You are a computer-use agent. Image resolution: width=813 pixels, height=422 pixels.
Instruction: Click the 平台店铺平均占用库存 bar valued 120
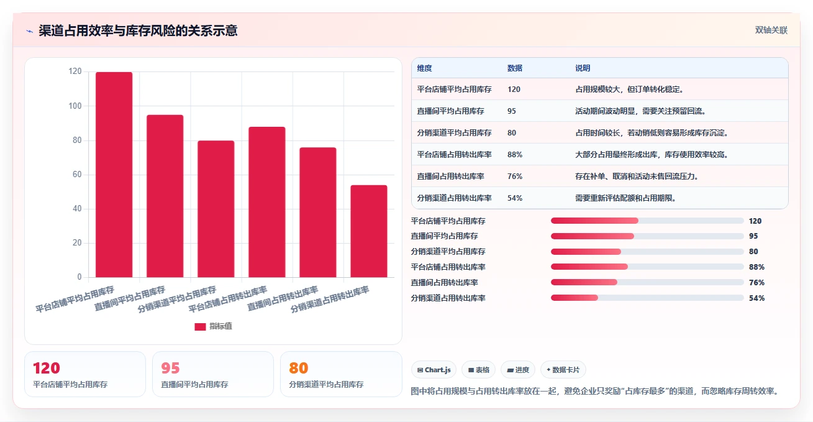click(x=114, y=175)
